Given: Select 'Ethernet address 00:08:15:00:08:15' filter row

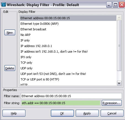Looking at the screenshot, I should [x=68, y=18].
